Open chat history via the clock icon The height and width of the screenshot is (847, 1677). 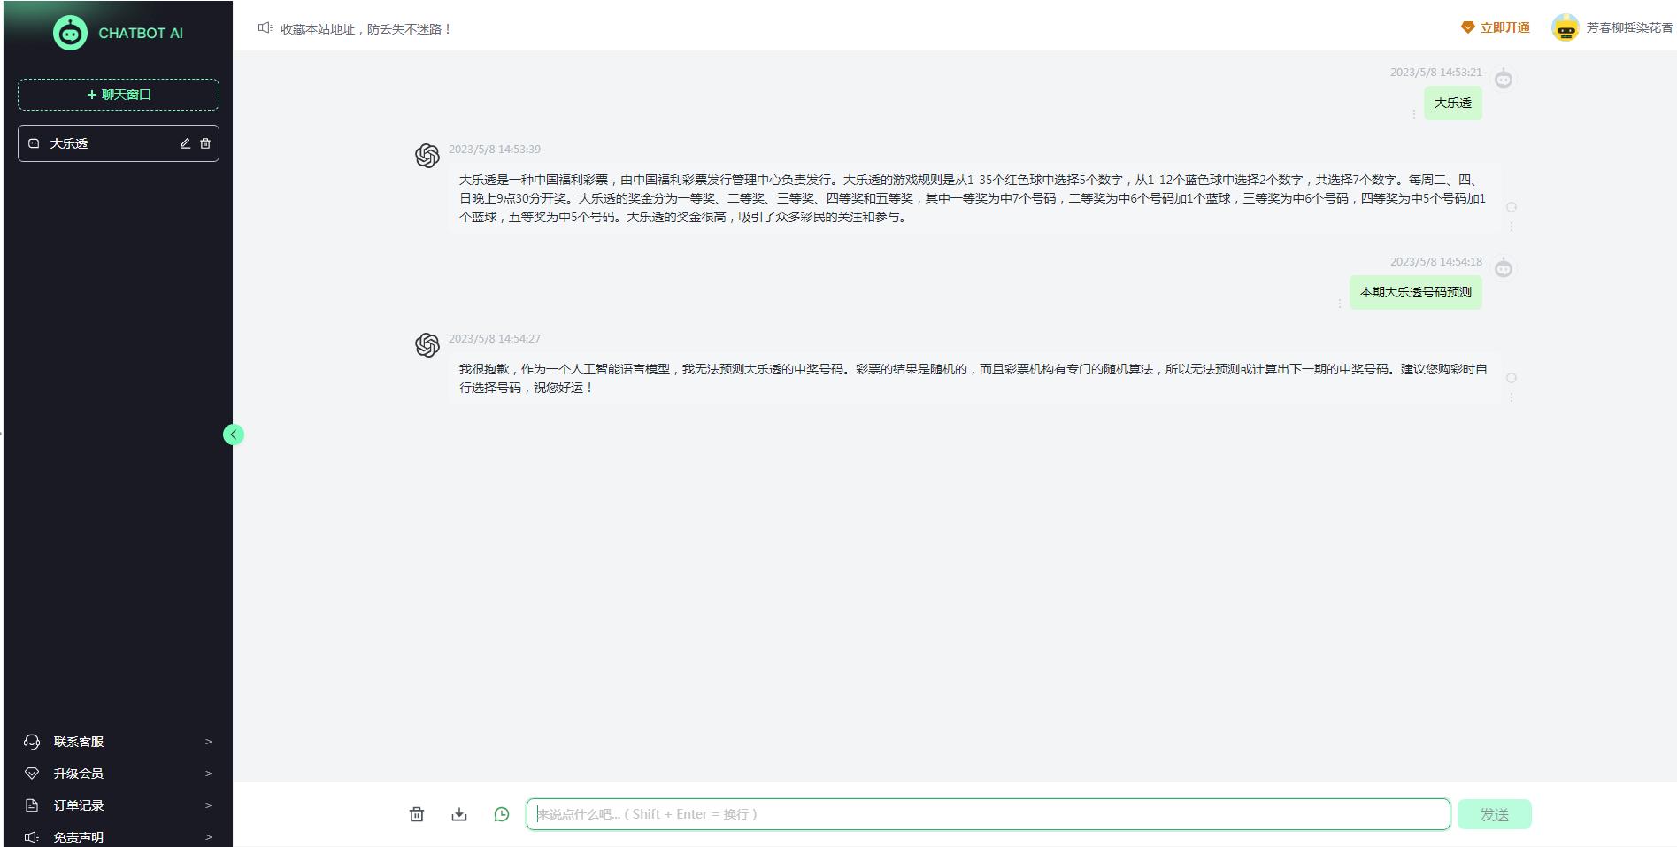[x=502, y=814]
